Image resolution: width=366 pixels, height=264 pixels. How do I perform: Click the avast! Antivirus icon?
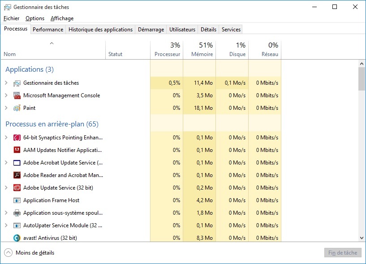tap(17, 238)
